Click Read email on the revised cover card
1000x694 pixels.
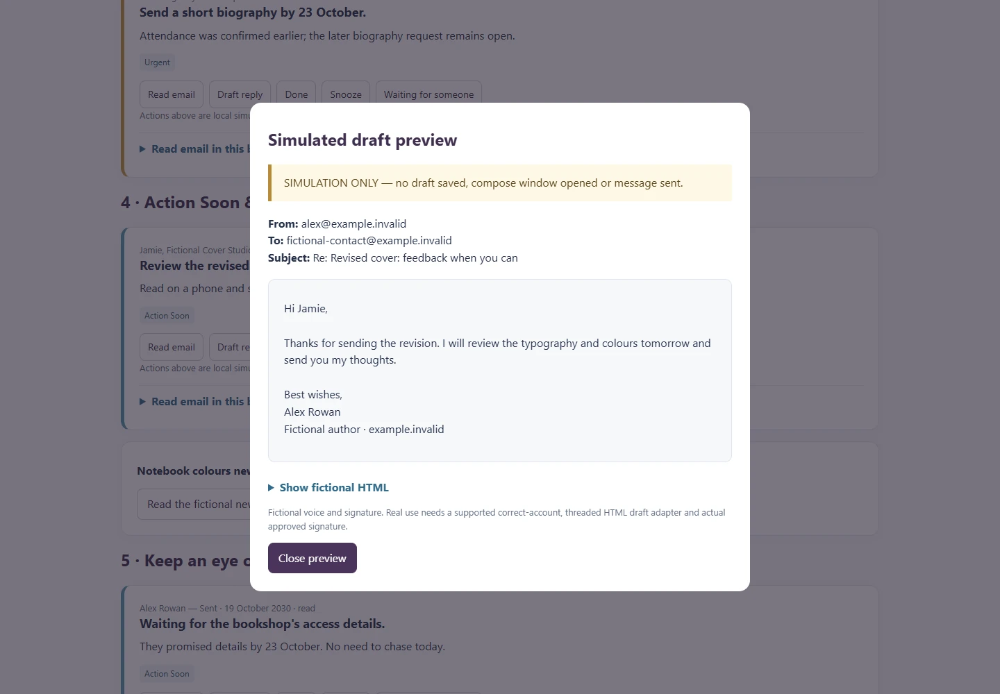[x=172, y=347]
